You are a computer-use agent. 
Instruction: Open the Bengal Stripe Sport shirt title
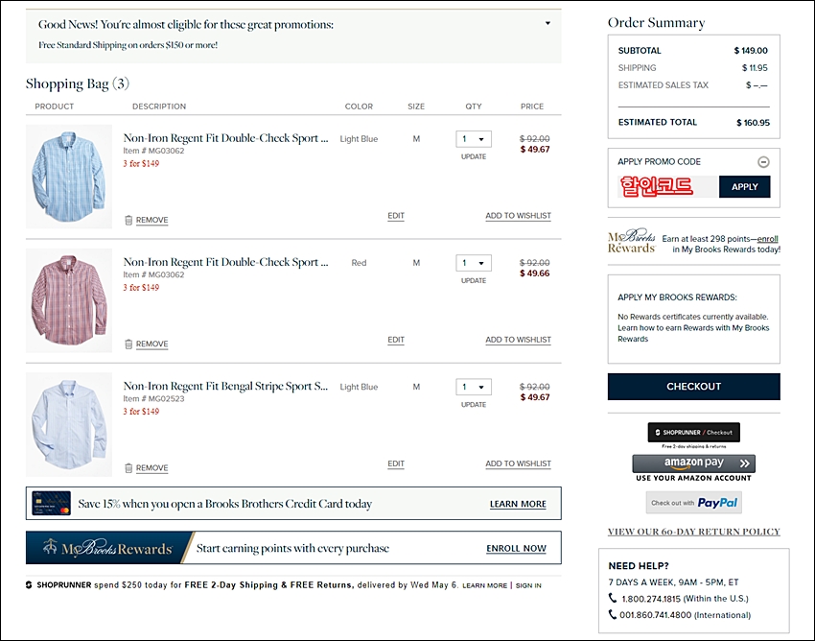coord(225,386)
